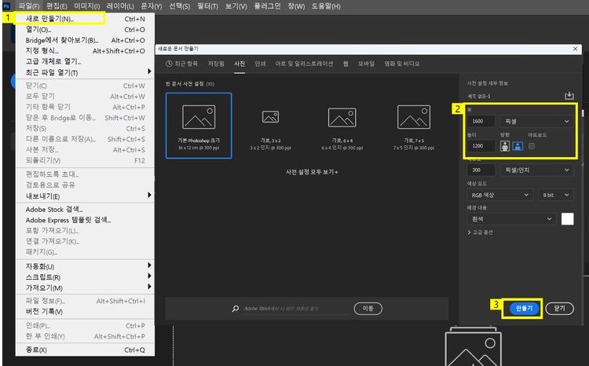Switch to 아트 및 일러스트레이션 tab

(x=304, y=64)
